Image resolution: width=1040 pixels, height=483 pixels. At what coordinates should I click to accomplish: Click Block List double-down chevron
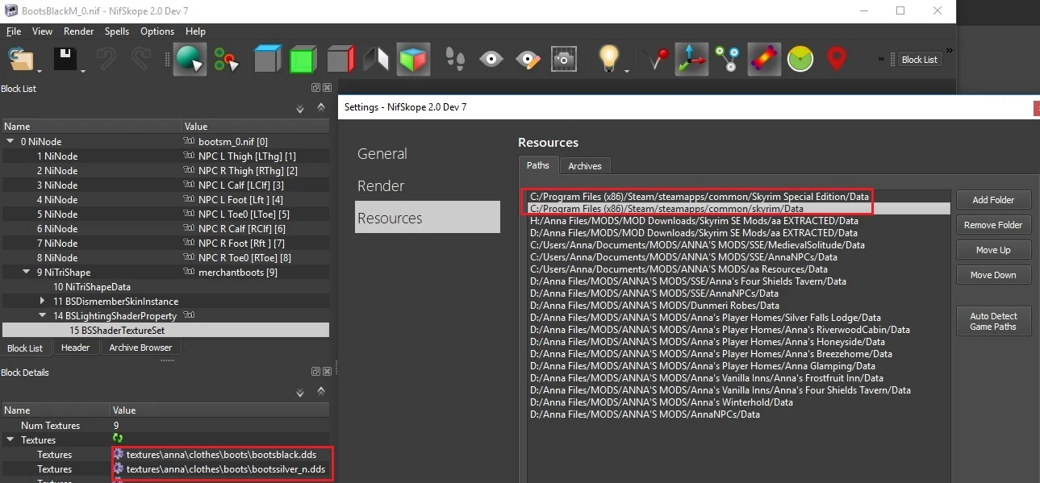pos(300,108)
